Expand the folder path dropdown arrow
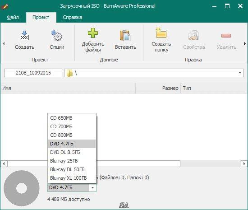Viewport: 248px width, 210px height. coord(240,73)
